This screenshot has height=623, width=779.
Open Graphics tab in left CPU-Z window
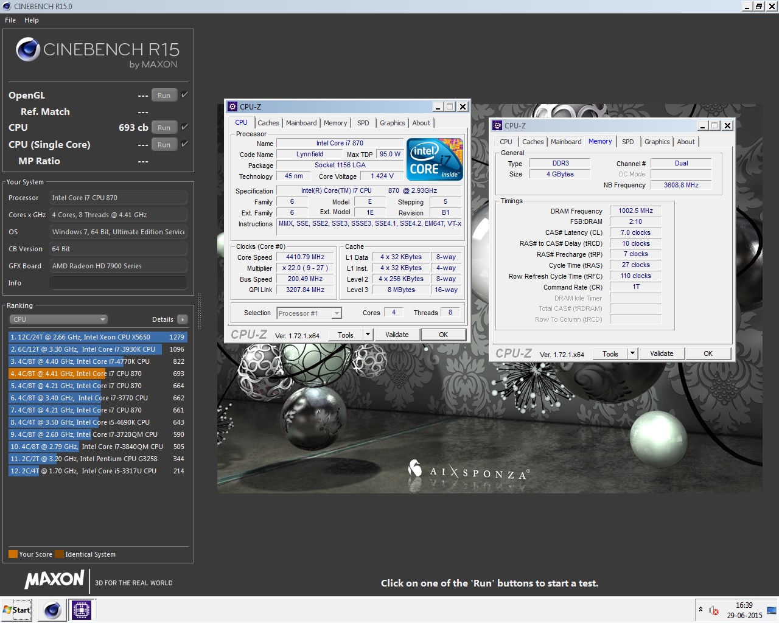click(393, 123)
